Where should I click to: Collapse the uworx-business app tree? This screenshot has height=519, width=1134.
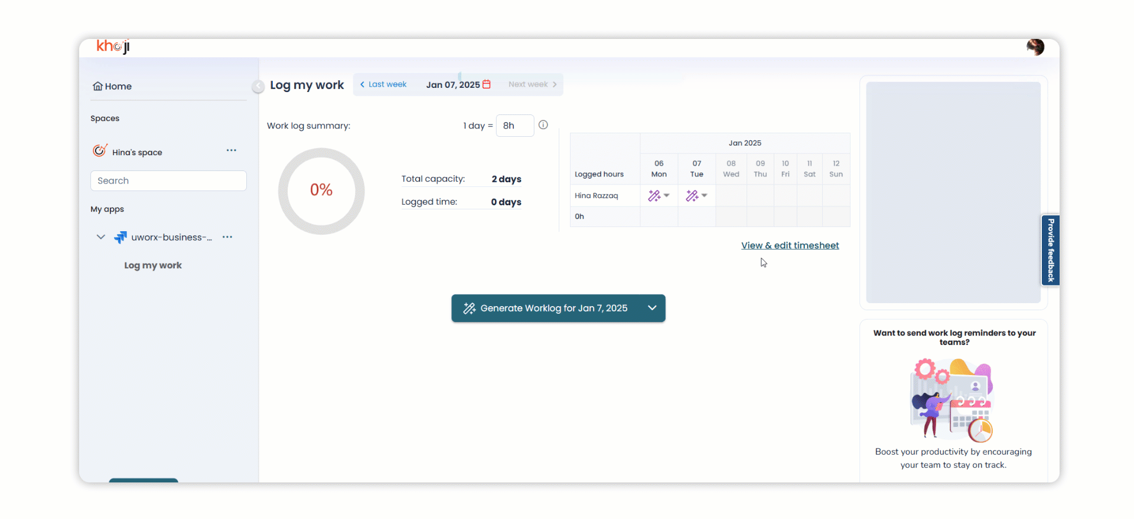[101, 237]
